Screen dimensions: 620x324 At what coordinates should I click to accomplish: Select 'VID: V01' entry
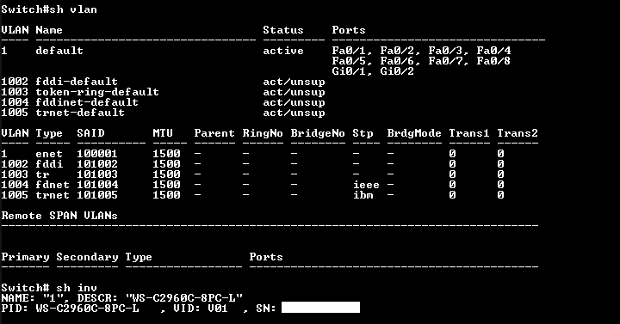[x=201, y=309]
